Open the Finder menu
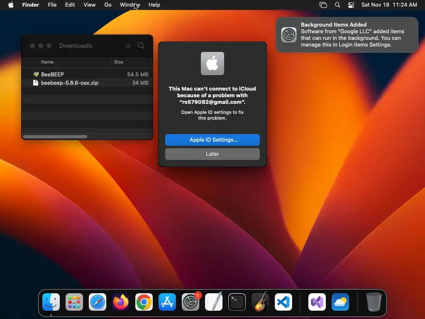Viewport: 425px width, 319px height. (x=31, y=5)
